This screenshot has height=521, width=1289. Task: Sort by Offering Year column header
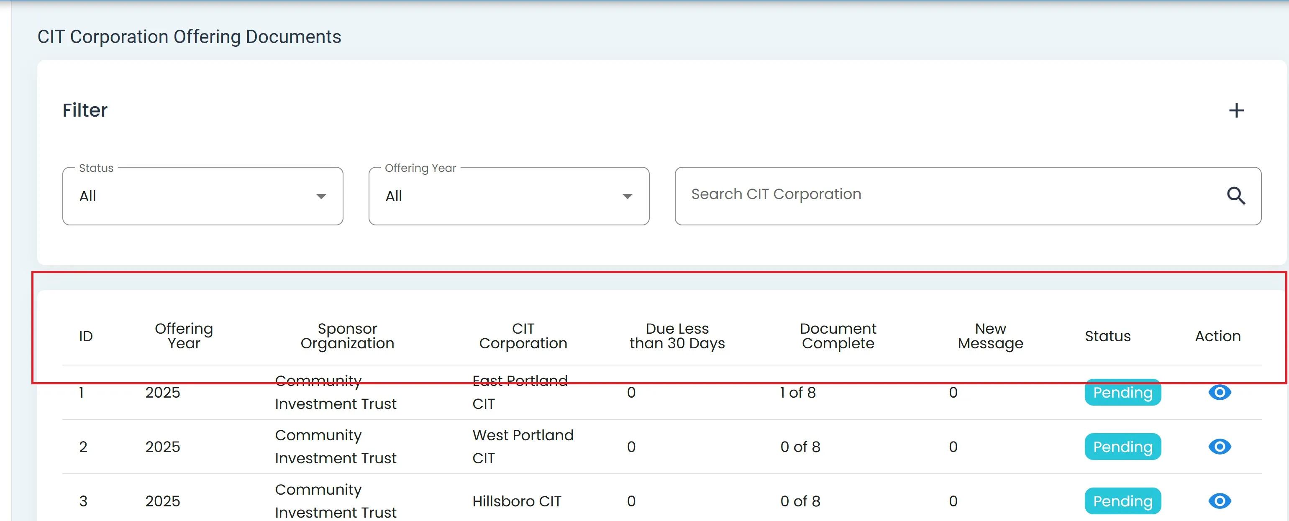[x=184, y=336]
